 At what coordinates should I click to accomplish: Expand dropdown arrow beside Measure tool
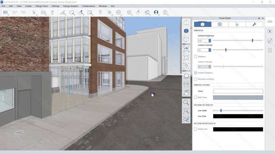tap(46, 15)
